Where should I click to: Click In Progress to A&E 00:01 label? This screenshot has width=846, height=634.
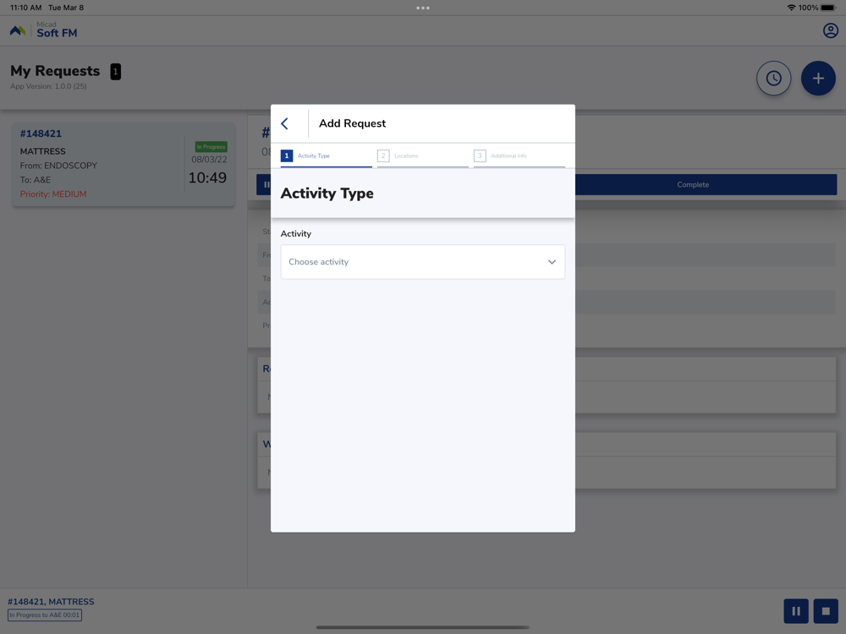44,615
